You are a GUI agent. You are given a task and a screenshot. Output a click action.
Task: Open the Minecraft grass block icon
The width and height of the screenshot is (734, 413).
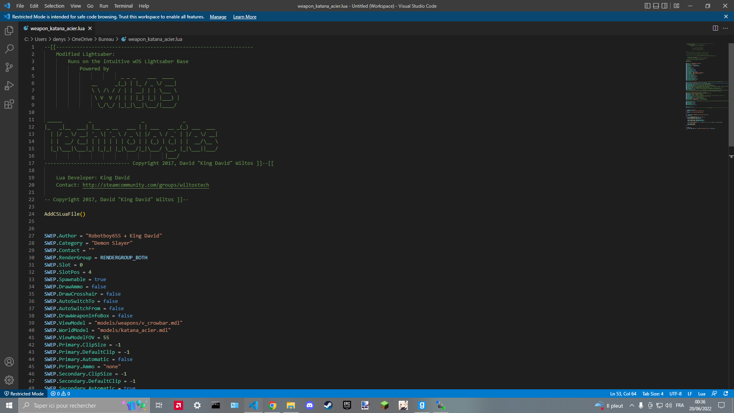pos(384,405)
